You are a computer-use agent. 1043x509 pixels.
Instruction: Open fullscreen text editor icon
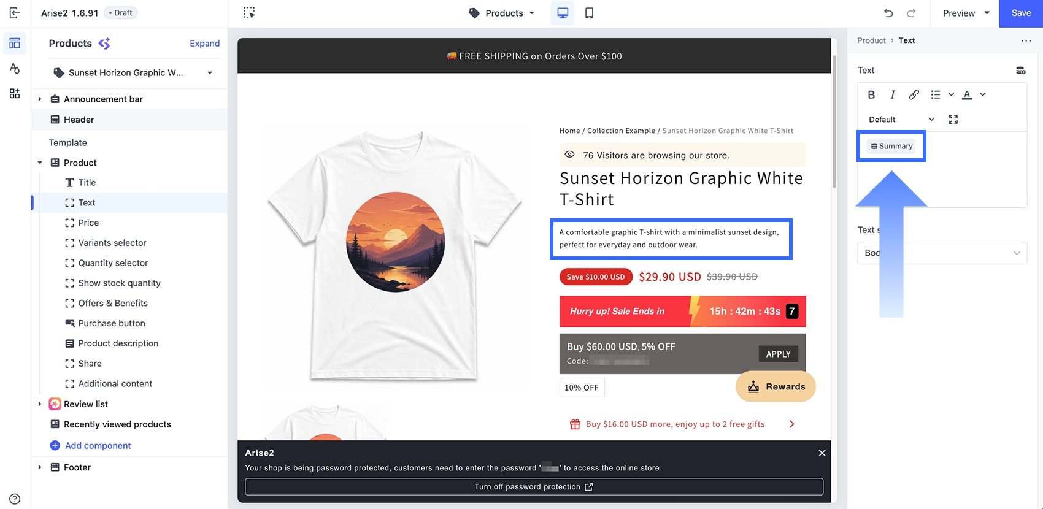coord(953,120)
